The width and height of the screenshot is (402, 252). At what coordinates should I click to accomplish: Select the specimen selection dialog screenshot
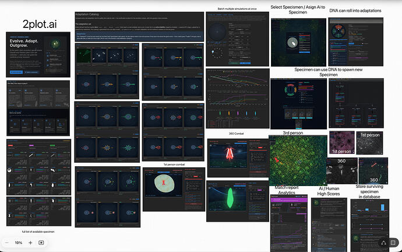coord(299,43)
